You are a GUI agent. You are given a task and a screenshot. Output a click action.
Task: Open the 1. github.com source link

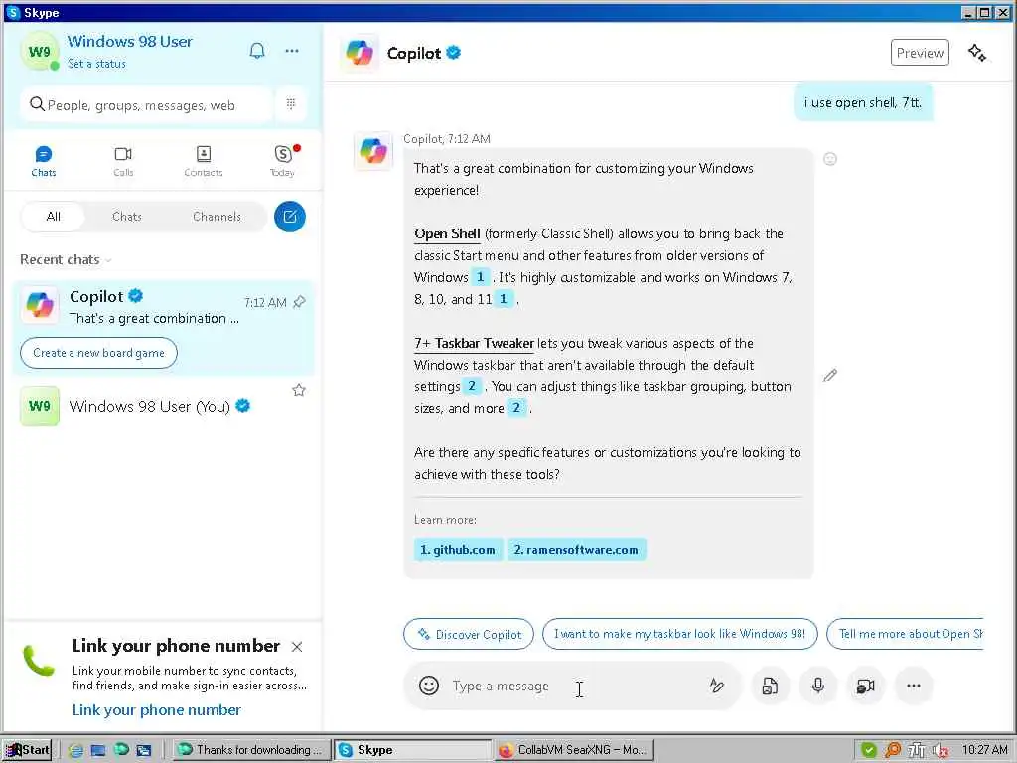(x=457, y=550)
